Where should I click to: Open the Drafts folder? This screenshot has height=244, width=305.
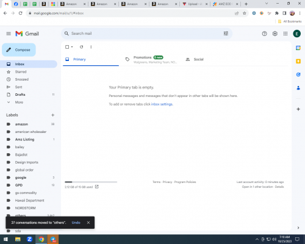29,95
